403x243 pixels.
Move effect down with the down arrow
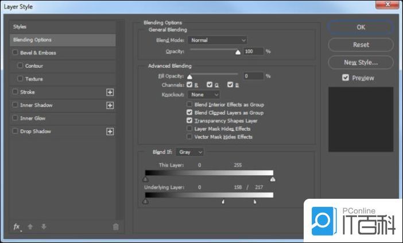coord(44,226)
